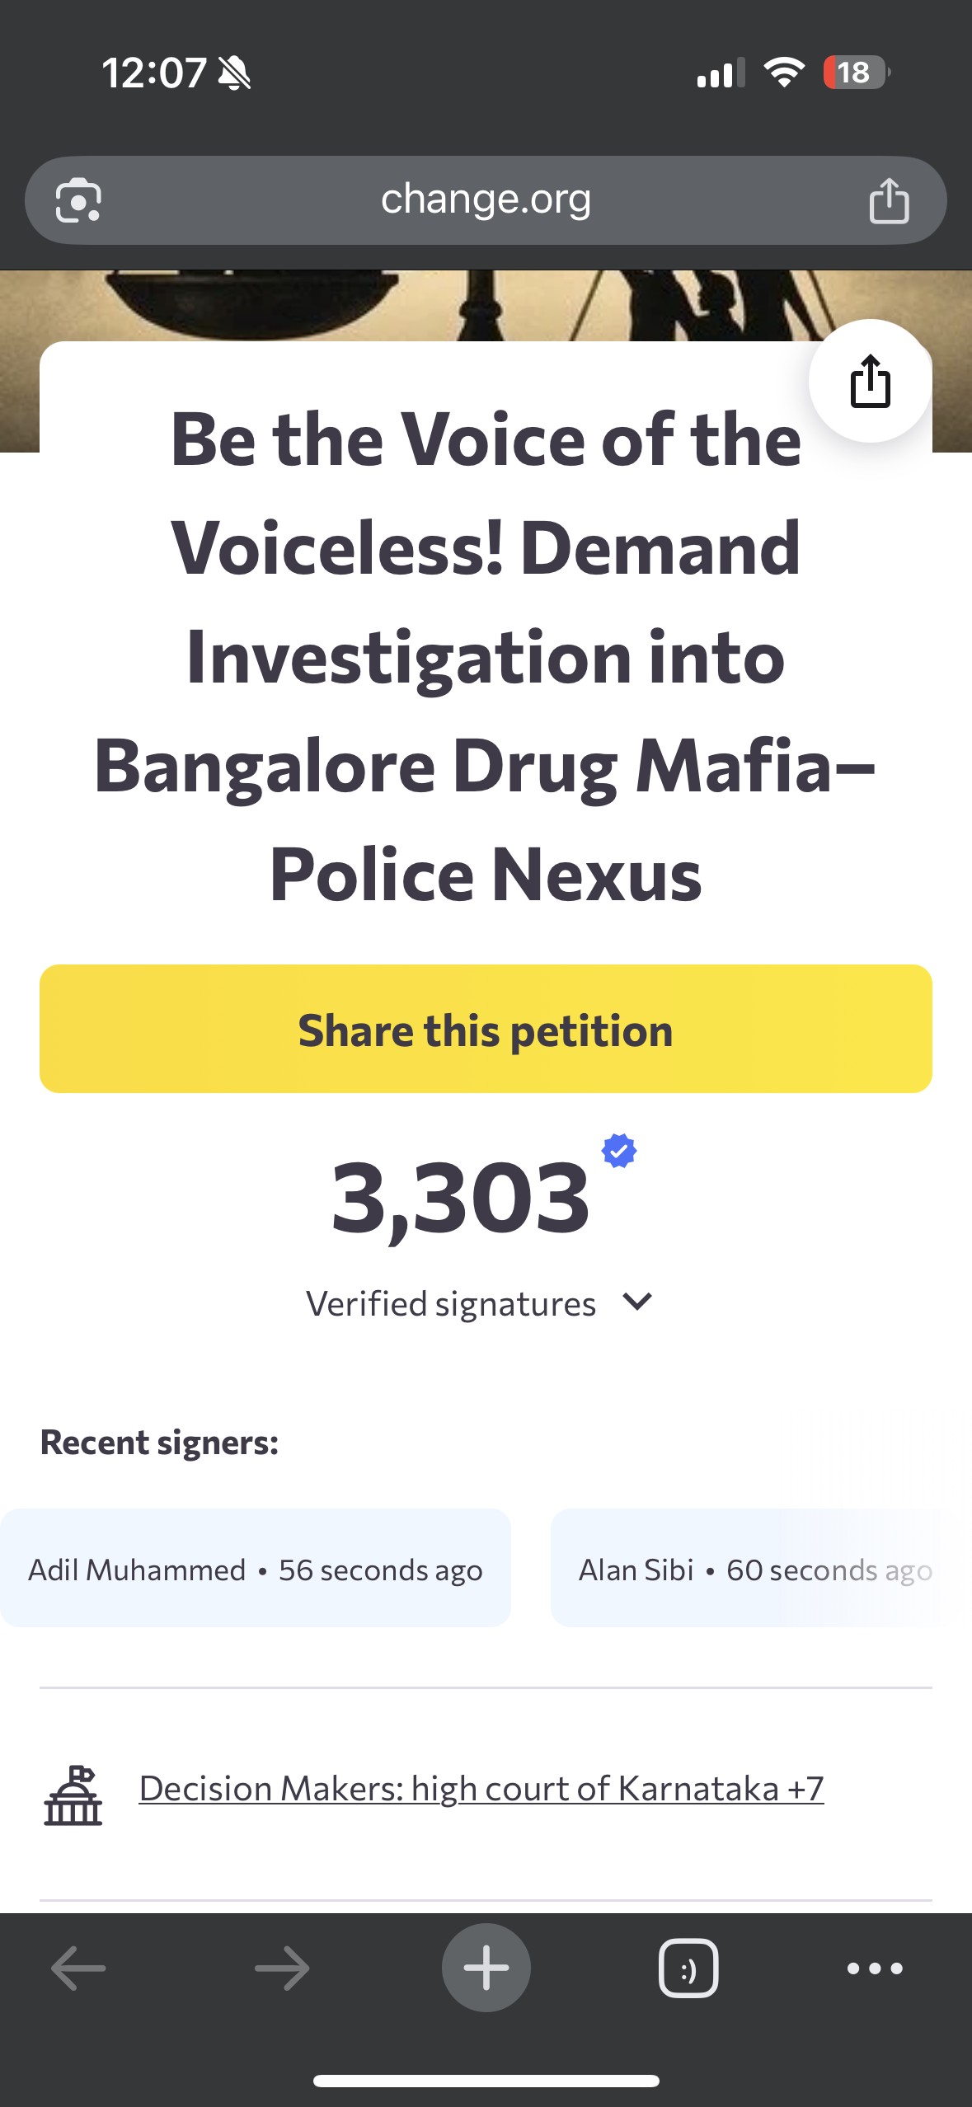Select the Adil Muhammed recent signer card
This screenshot has height=2107, width=972.
click(255, 1569)
